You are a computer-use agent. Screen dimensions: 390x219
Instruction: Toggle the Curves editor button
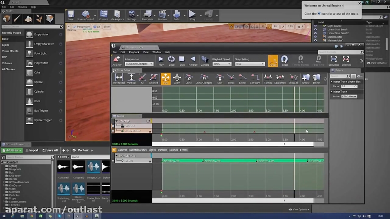tap(273, 61)
